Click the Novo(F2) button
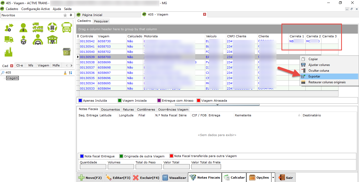This screenshot has width=359, height=182. [x=90, y=178]
